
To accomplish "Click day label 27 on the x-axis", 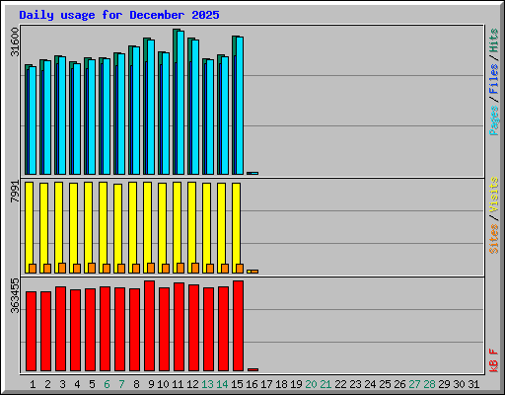I will [414, 384].
